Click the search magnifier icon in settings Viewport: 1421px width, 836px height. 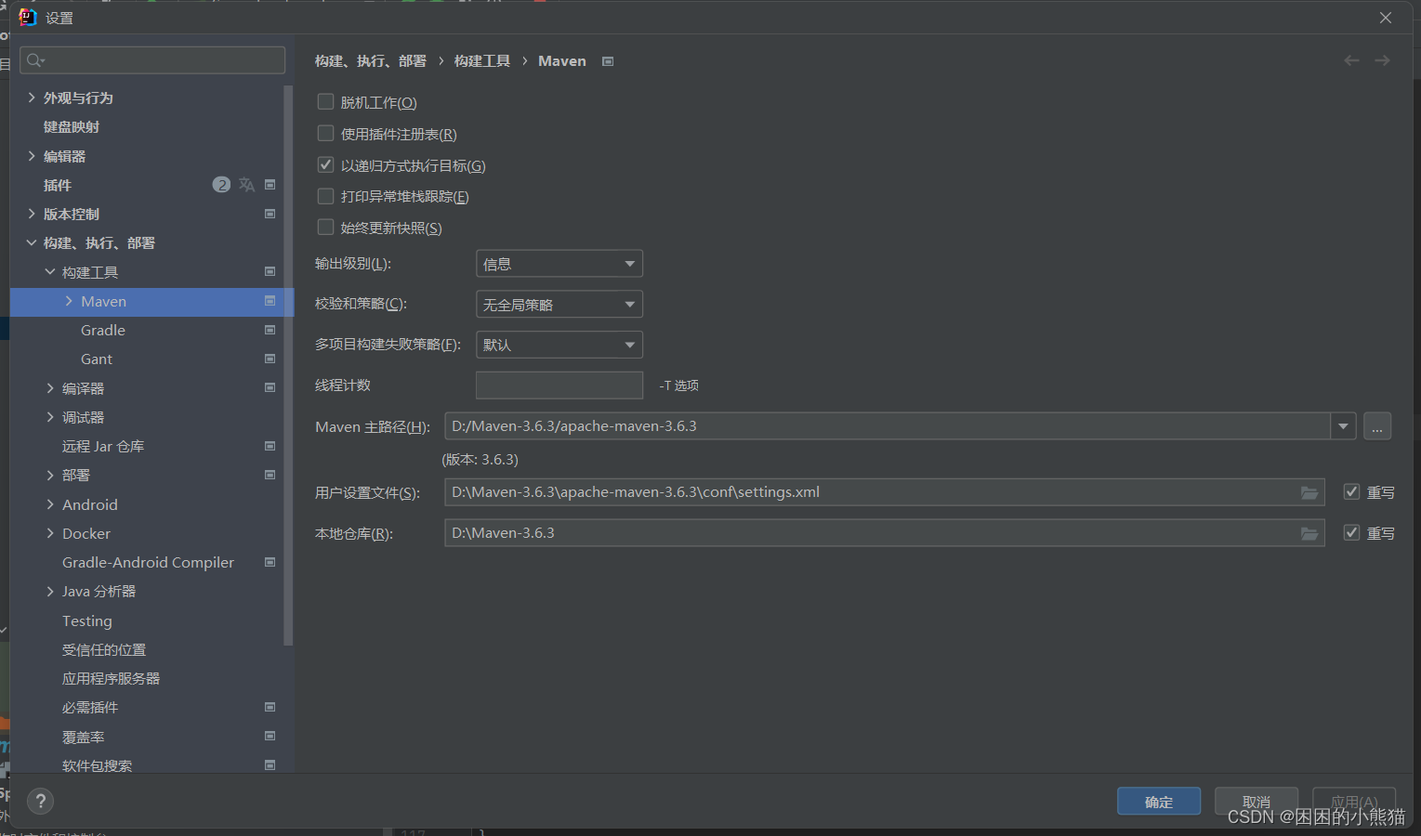point(35,60)
